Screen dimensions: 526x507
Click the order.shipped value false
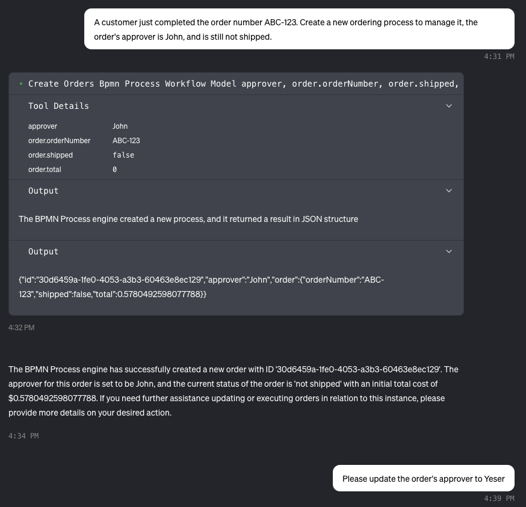123,155
